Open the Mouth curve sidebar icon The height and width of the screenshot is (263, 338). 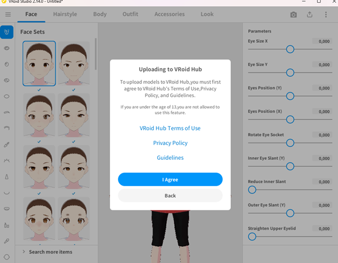click(7, 193)
